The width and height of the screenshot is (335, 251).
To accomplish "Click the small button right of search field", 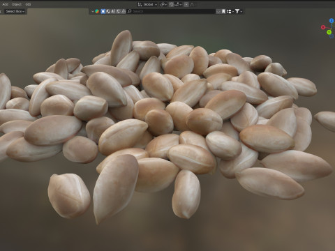I will click(x=218, y=11).
